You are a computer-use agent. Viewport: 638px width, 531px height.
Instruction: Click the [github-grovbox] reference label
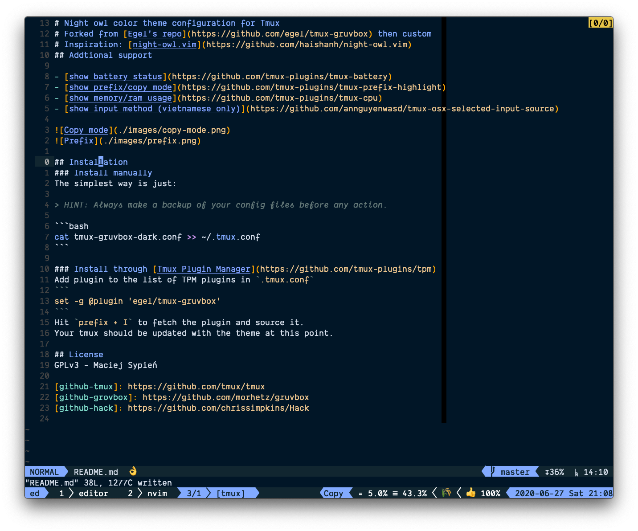93,397
